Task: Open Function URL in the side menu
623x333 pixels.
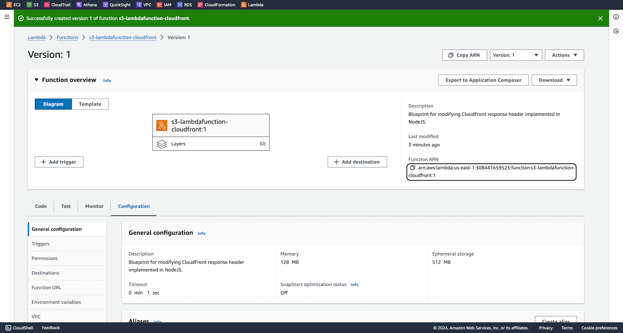Action: tap(67, 288)
